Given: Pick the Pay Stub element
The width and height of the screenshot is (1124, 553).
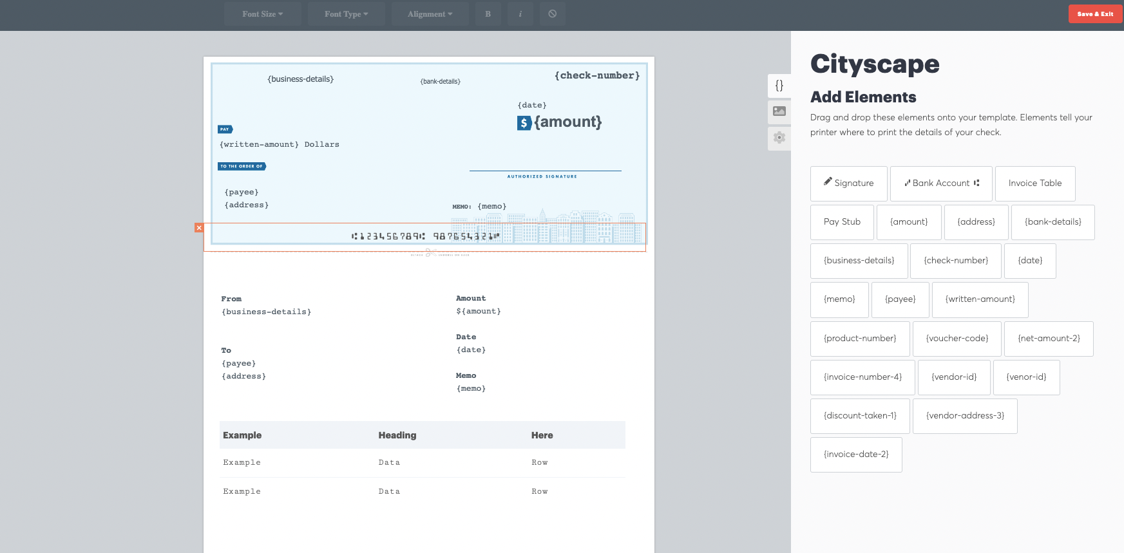Looking at the screenshot, I should 842,222.
